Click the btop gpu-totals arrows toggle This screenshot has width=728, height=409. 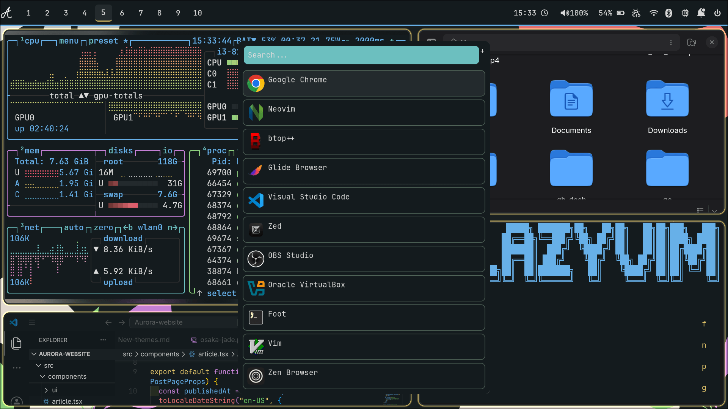click(x=83, y=96)
